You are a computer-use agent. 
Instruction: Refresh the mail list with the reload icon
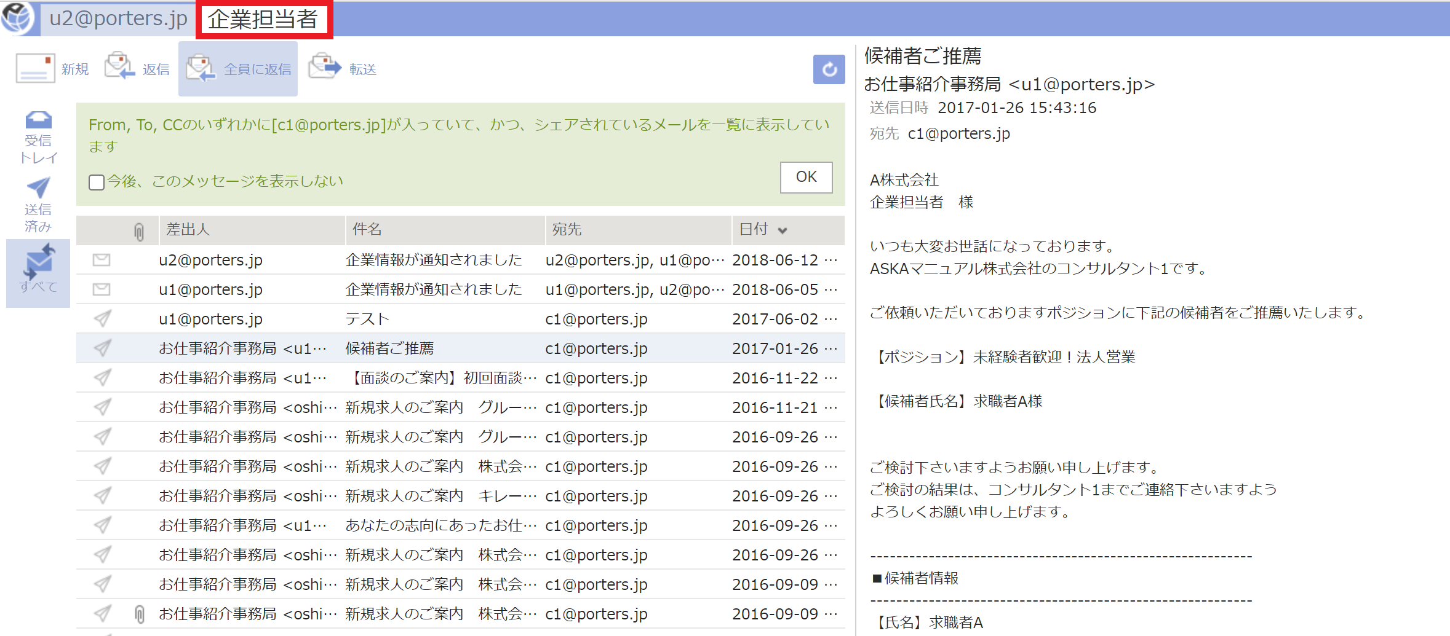click(829, 69)
